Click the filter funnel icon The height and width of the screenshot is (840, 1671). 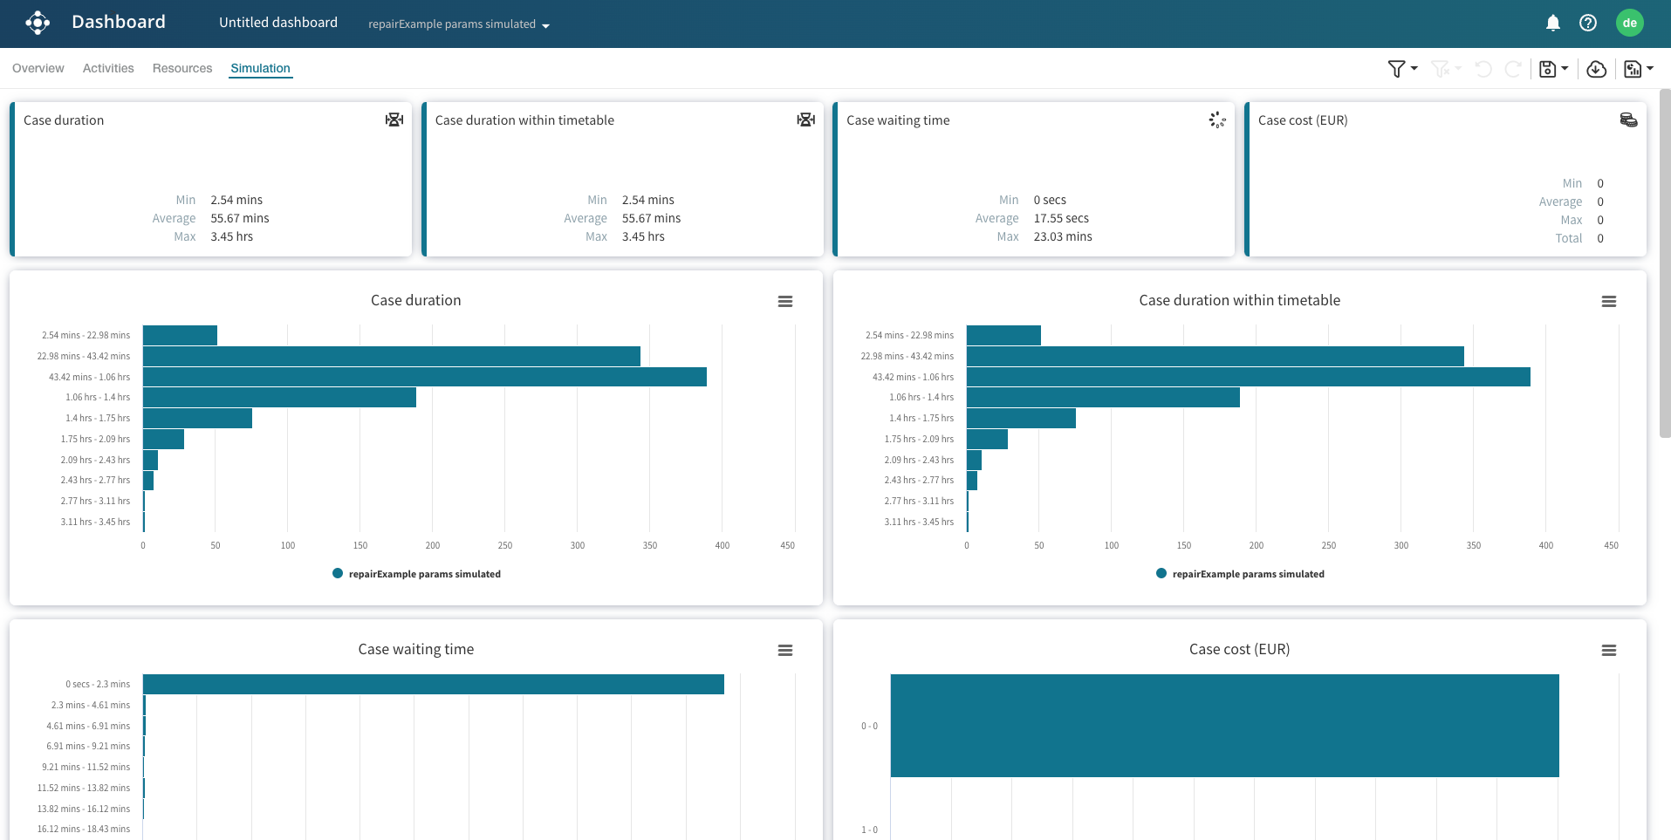[1397, 69]
